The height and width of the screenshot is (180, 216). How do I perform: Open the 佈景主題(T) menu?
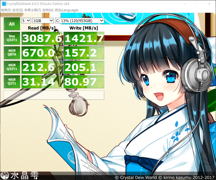point(33,10)
